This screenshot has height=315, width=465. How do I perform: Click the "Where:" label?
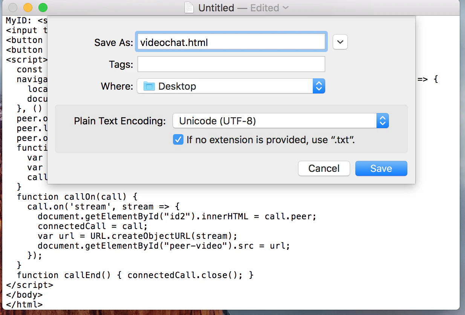(117, 86)
